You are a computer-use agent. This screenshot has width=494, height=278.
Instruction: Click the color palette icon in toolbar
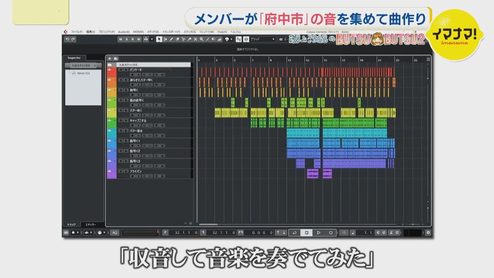tap(226, 40)
